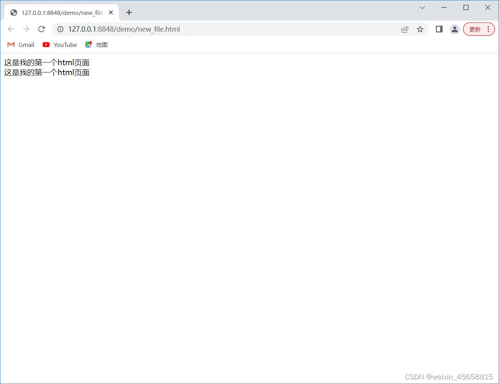Open the Gmail bookmark
Image resolution: width=499 pixels, height=384 pixels.
(x=21, y=45)
